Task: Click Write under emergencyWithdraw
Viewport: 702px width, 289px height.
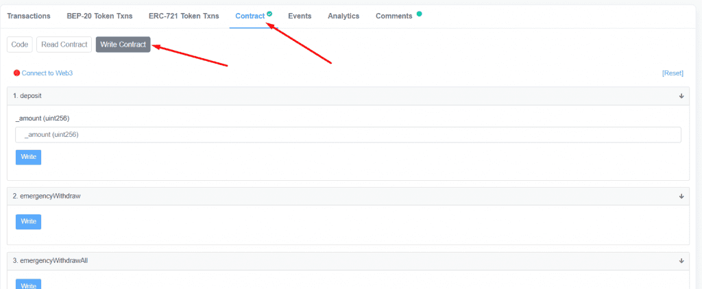Action: pyautogui.click(x=28, y=221)
